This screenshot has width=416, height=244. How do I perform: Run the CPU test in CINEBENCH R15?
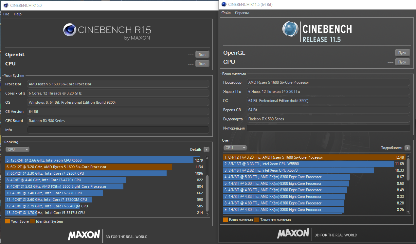(x=202, y=64)
